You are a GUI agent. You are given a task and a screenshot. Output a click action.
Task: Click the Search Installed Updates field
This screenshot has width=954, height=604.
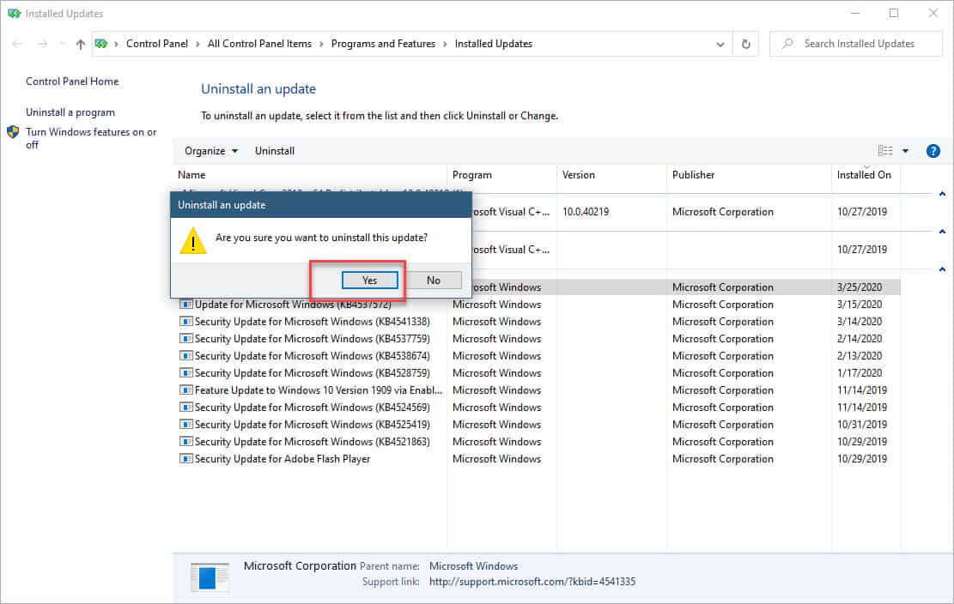pos(855,44)
